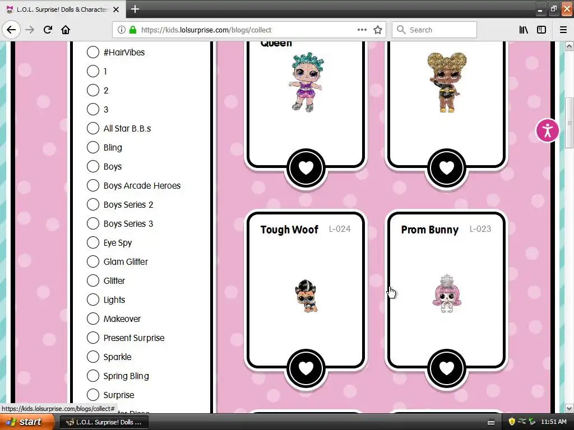Show site information icon in address bar
The image size is (574, 430).
pyautogui.click(x=122, y=30)
